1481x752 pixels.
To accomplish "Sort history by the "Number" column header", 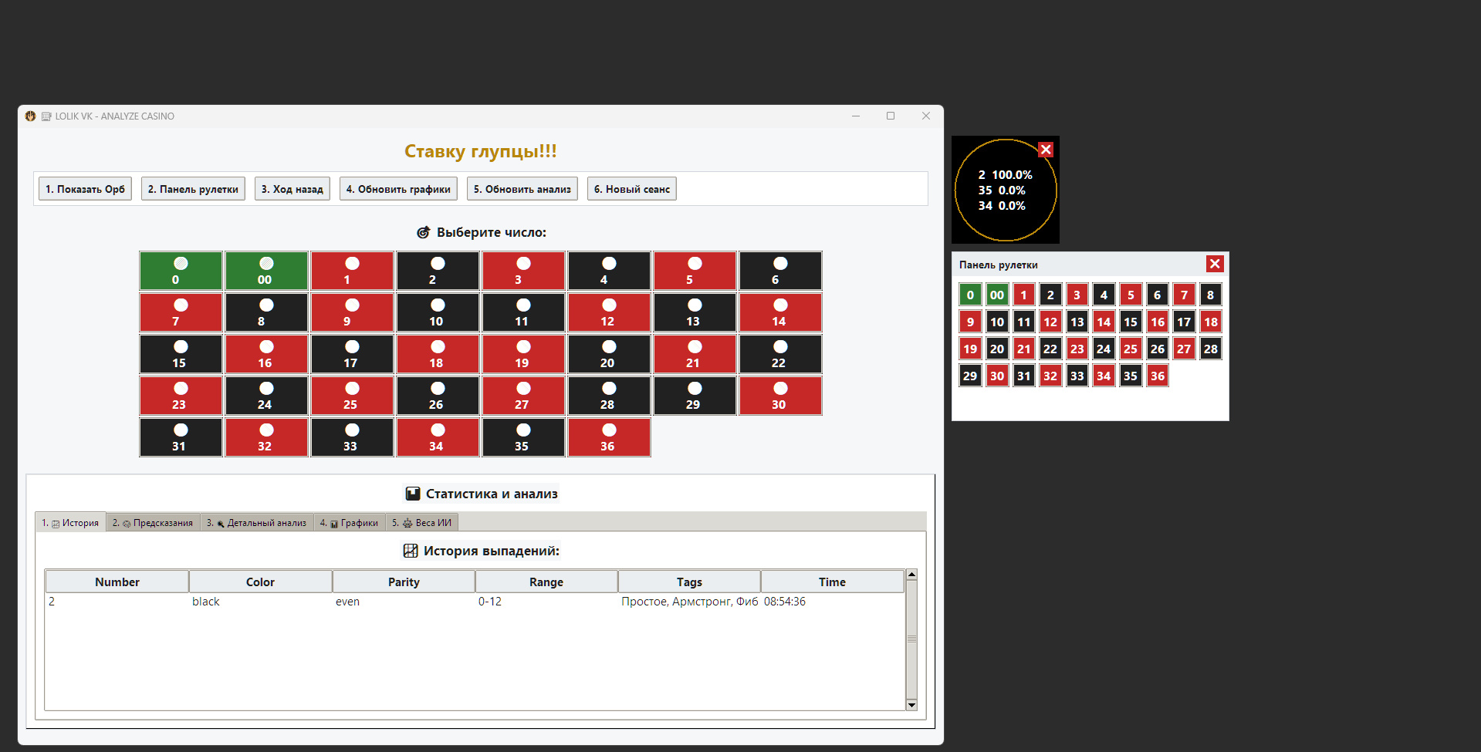I will coord(117,582).
